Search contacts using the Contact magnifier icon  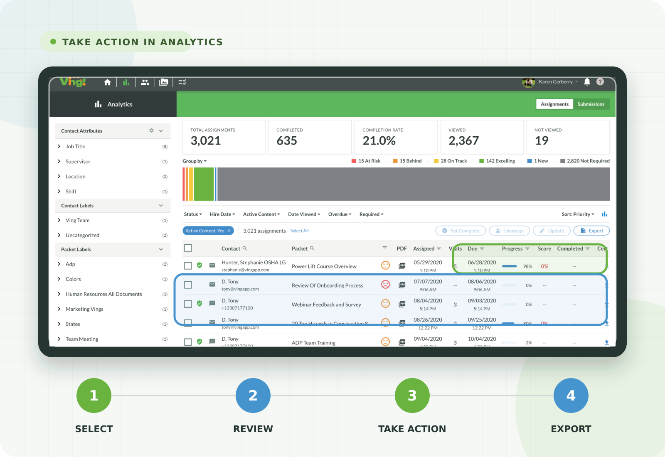click(245, 248)
